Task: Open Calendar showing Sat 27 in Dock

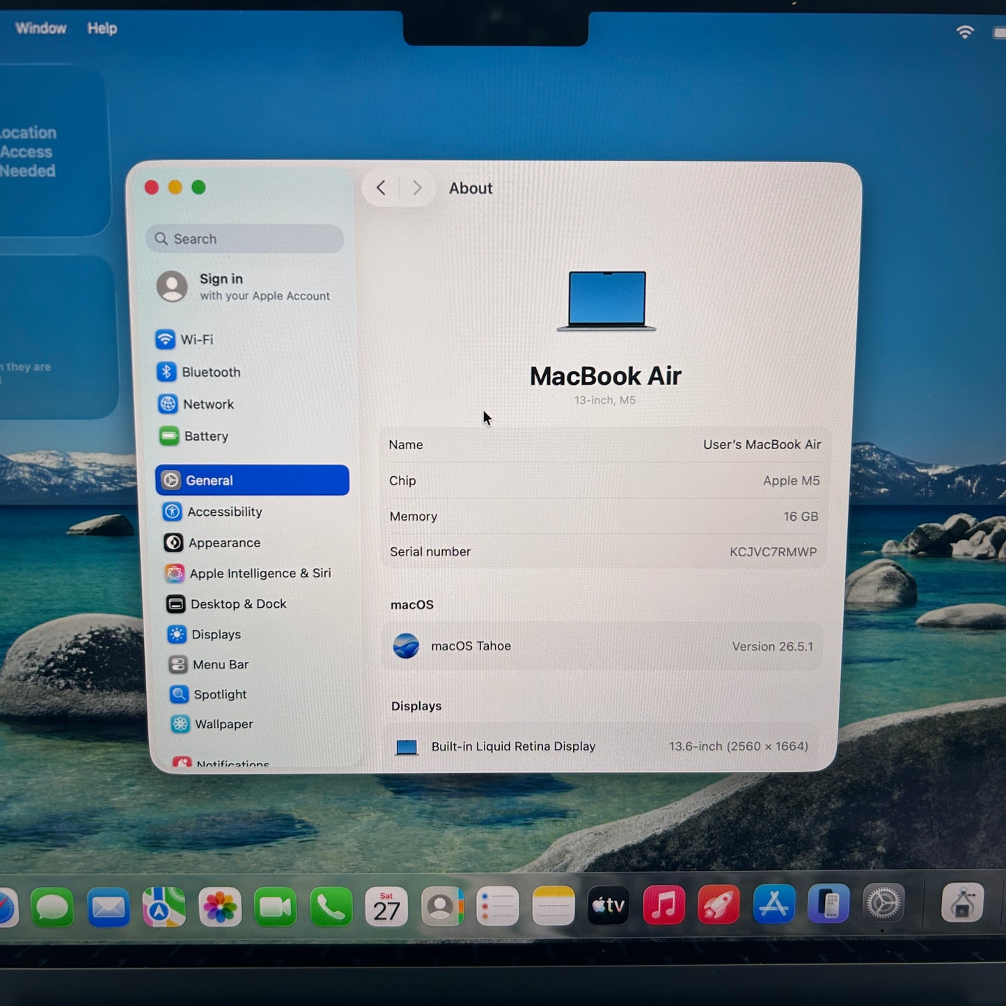Action: [x=386, y=906]
